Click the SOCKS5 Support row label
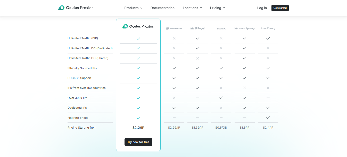This screenshot has width=347, height=157. point(79,78)
